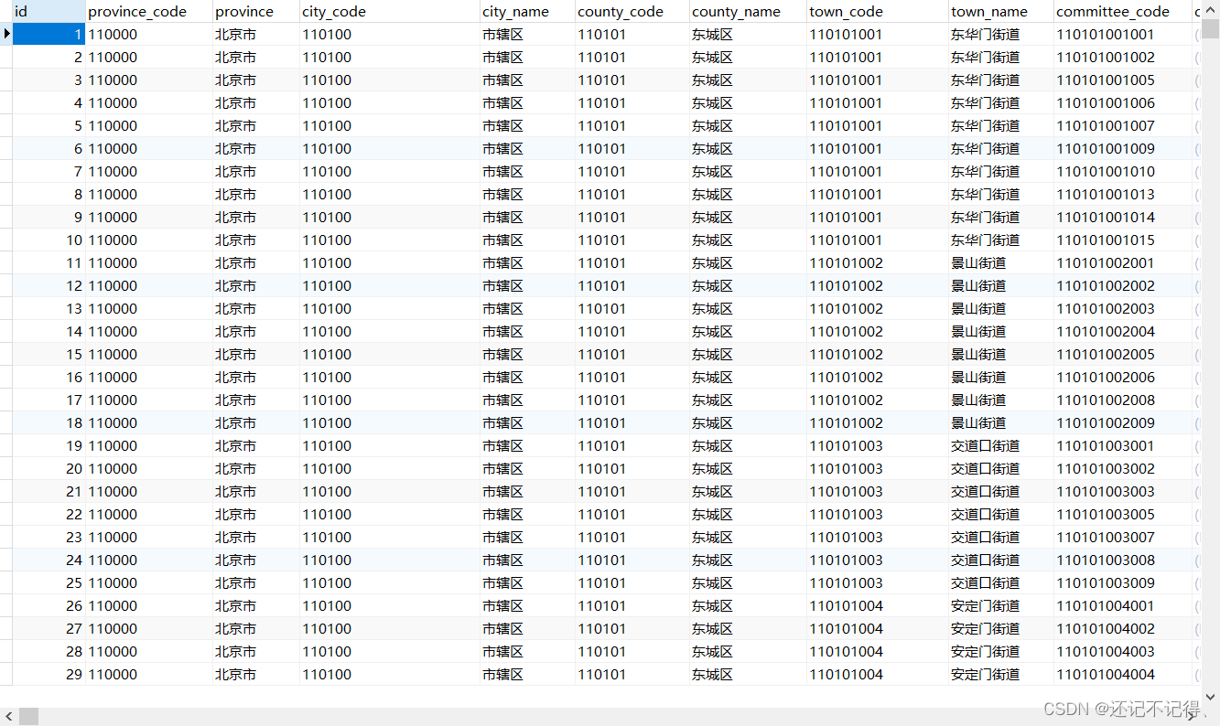Select the id cell with value 1
This screenshot has width=1220, height=726.
[x=49, y=34]
